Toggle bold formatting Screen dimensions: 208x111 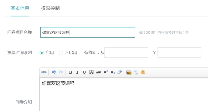click(x=71, y=72)
